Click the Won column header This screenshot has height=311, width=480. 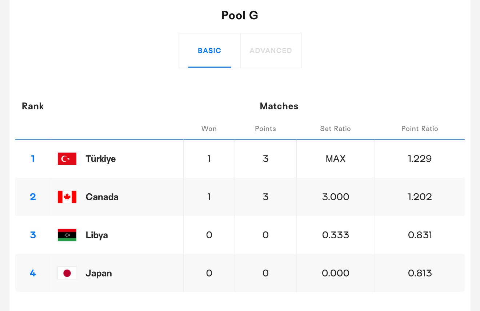(x=209, y=129)
